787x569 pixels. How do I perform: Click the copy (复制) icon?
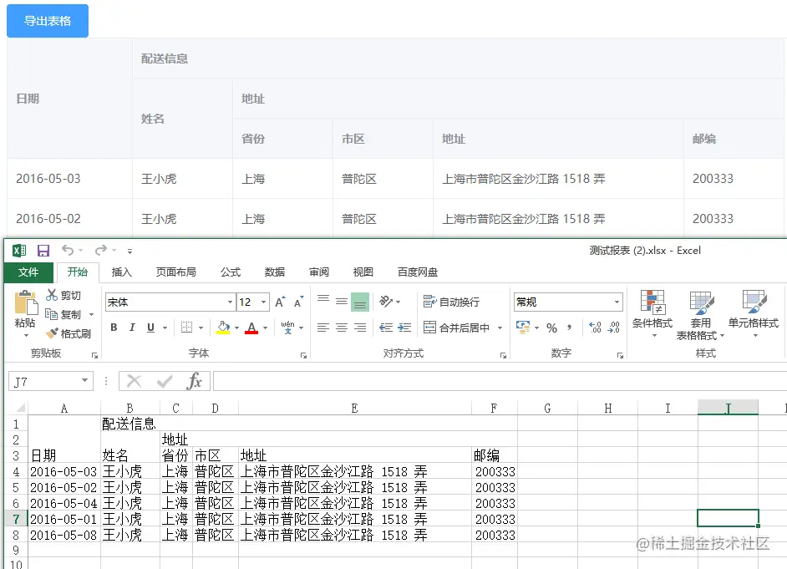pyautogui.click(x=51, y=314)
